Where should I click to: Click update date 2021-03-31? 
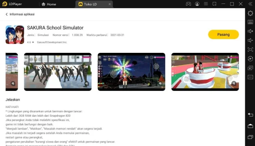pos(117,35)
